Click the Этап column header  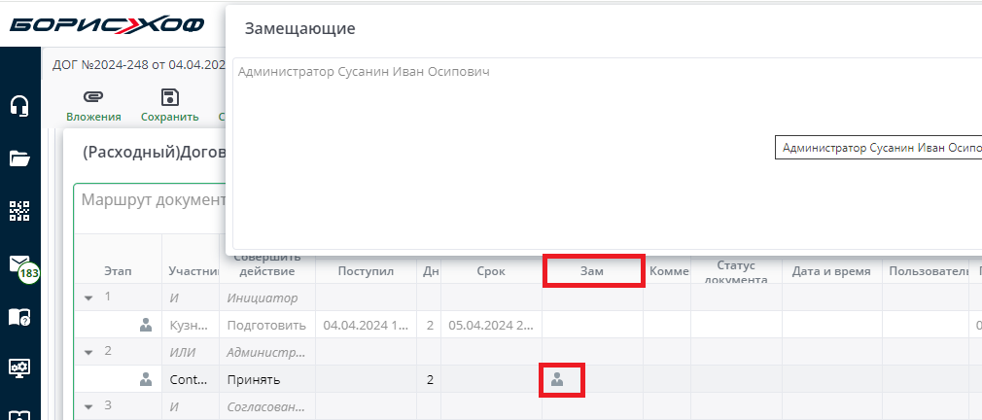click(x=118, y=271)
